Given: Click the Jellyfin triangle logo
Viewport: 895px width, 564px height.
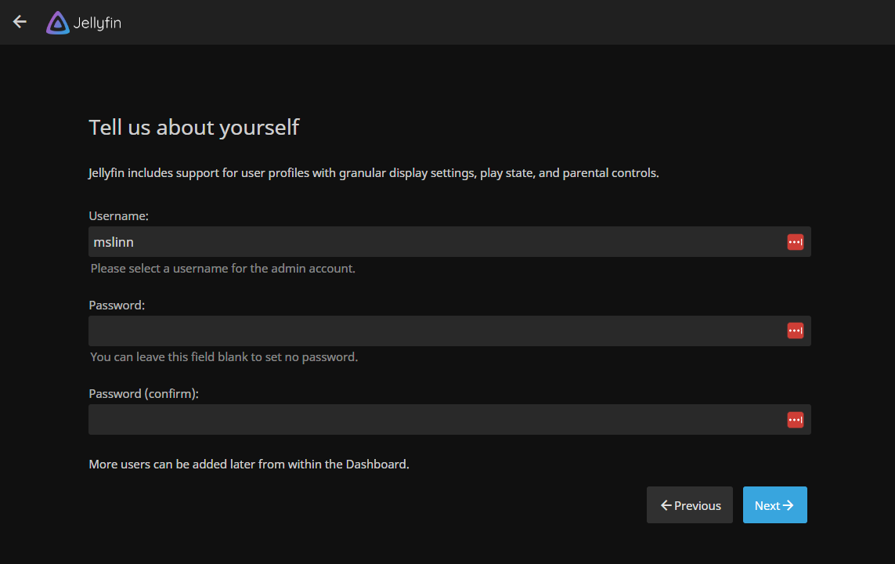Looking at the screenshot, I should click(x=58, y=23).
